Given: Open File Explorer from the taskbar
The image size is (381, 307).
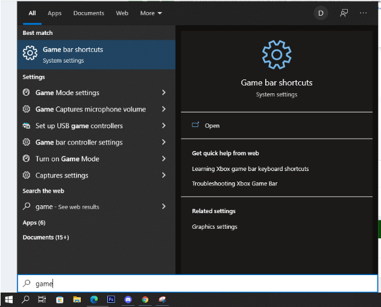Looking at the screenshot, I should pyautogui.click(x=77, y=300).
